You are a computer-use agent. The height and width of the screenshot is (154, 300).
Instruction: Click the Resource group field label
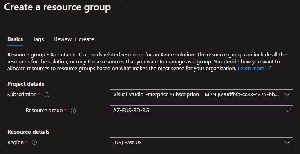coord(44,110)
